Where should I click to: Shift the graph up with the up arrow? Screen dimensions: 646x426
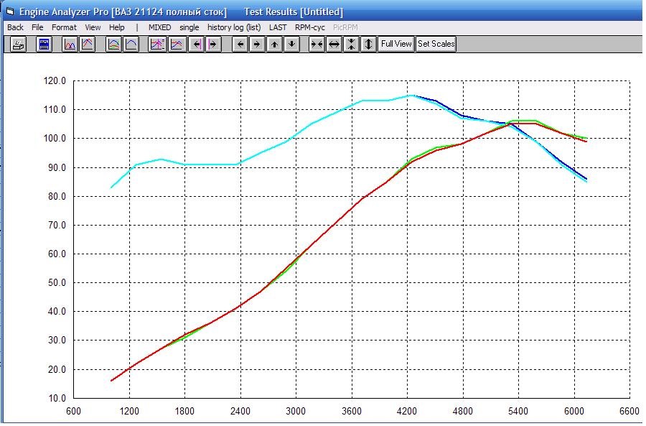pos(275,44)
